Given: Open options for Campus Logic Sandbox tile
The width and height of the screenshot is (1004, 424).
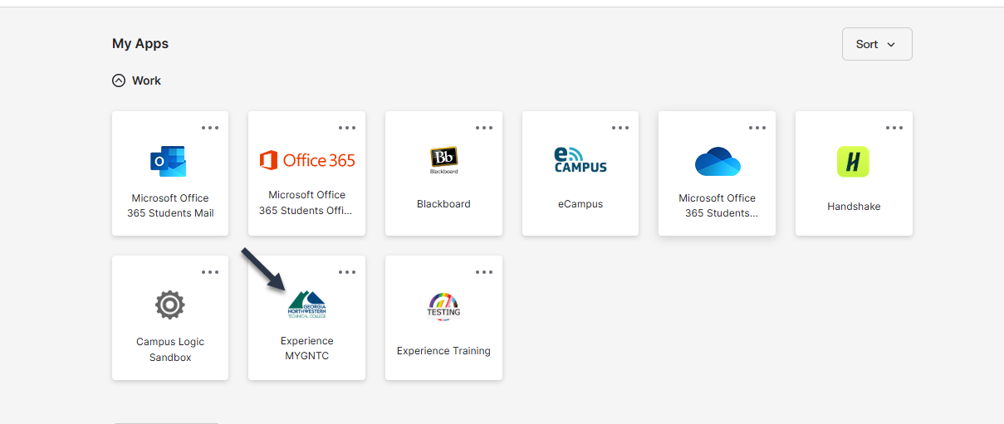Looking at the screenshot, I should pos(210,272).
